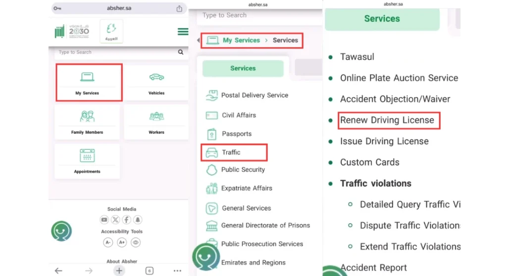Image resolution: width=507 pixels, height=276 pixels.
Task: Select the Services tab in right panel
Action: [x=382, y=19]
